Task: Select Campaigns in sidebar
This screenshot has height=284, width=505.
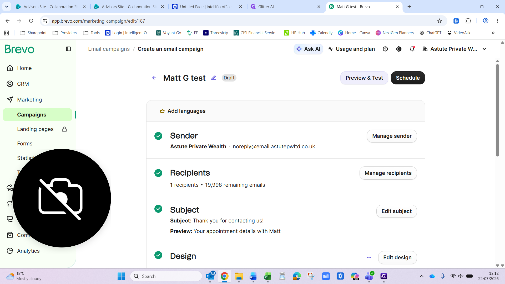Action: click(37, 115)
